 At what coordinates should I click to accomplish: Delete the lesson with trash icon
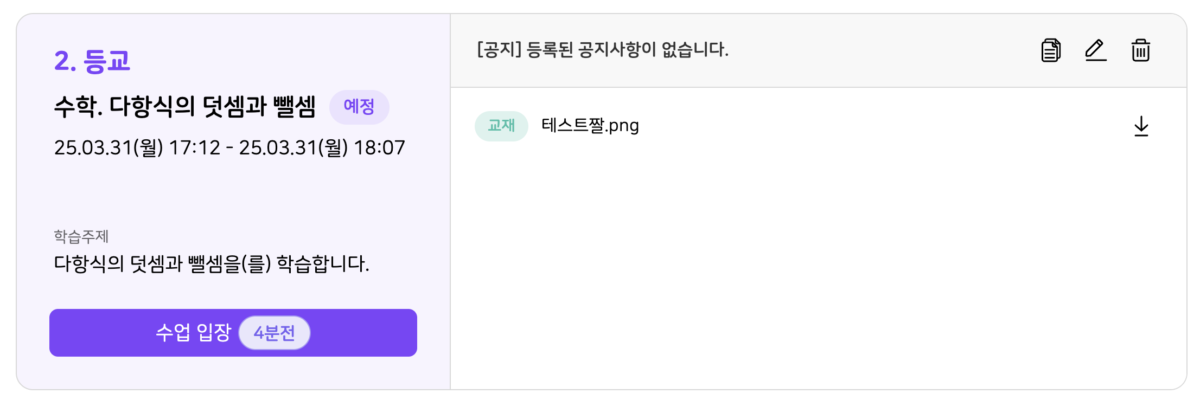tap(1140, 50)
